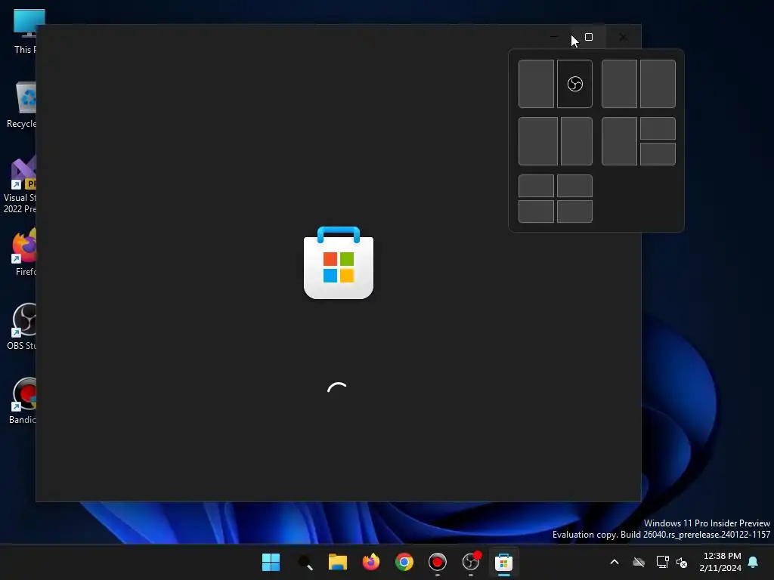The image size is (774, 580).
Task: Open taskbar Search magnifier
Action: click(305, 562)
